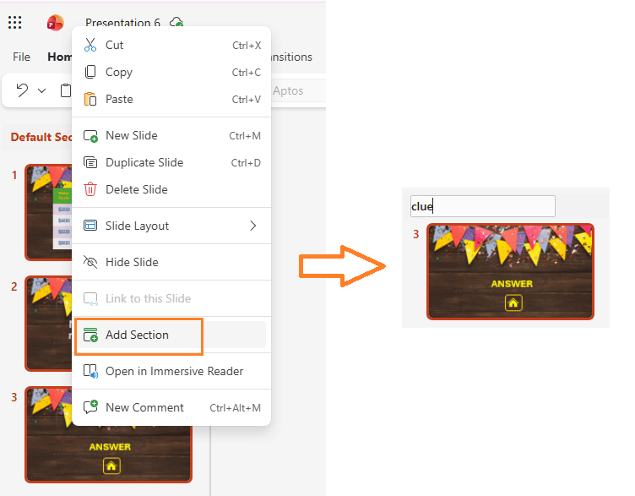Click Add Section in the context menu

[x=137, y=335]
